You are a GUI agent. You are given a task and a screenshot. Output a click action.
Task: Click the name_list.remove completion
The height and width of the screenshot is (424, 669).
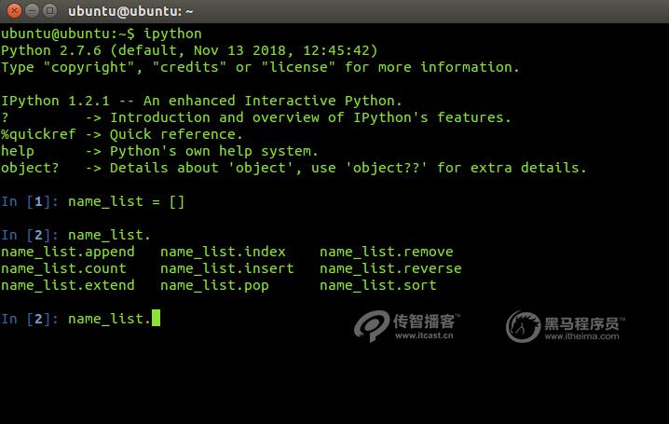(386, 252)
